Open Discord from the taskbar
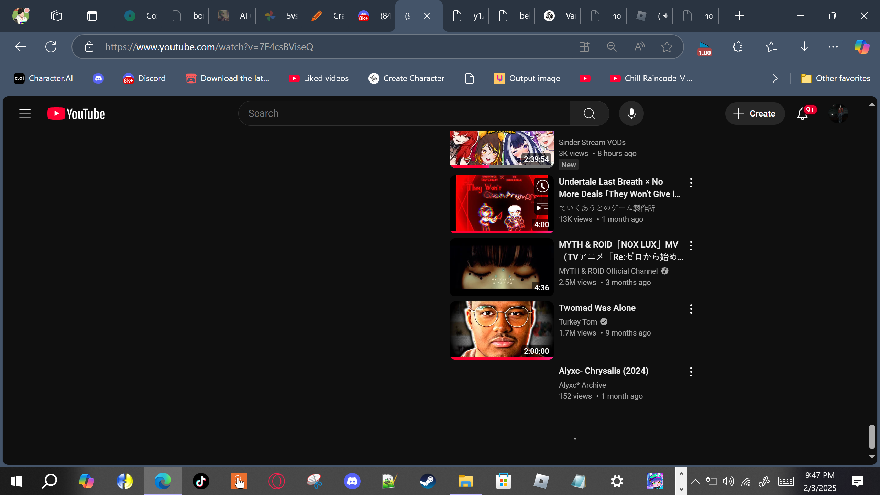880x495 pixels. 352,481
